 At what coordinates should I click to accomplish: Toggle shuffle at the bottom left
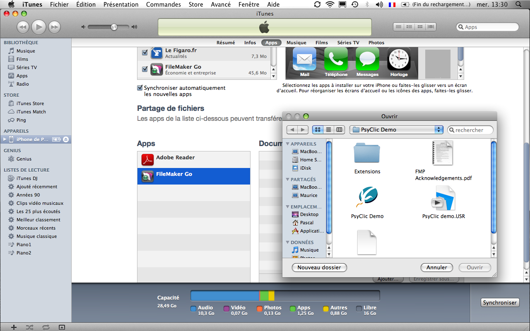[x=30, y=327]
